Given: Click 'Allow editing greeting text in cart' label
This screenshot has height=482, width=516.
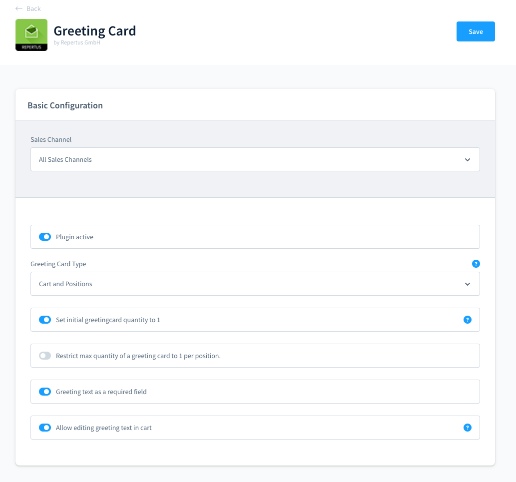Looking at the screenshot, I should [x=104, y=428].
